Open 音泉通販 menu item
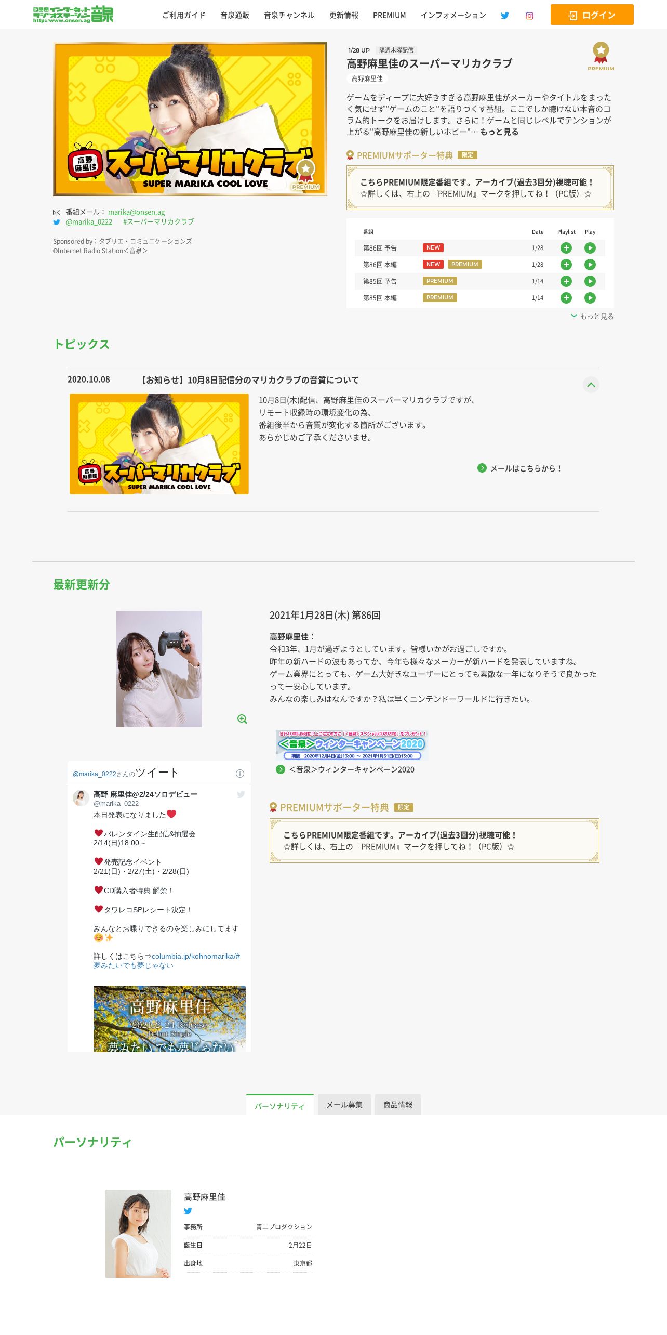This screenshot has height=1335, width=667. pyautogui.click(x=235, y=15)
